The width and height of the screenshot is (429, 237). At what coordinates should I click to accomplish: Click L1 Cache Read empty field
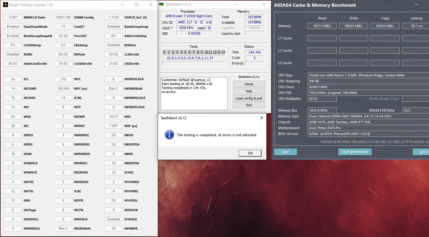322,38
